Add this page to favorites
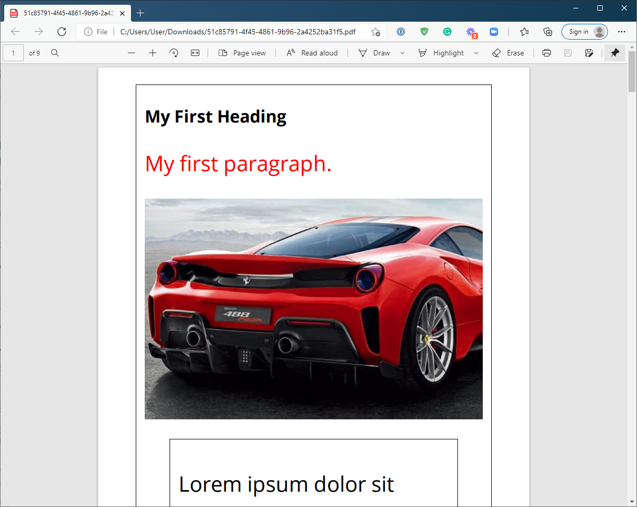The width and height of the screenshot is (637, 507). click(x=376, y=32)
